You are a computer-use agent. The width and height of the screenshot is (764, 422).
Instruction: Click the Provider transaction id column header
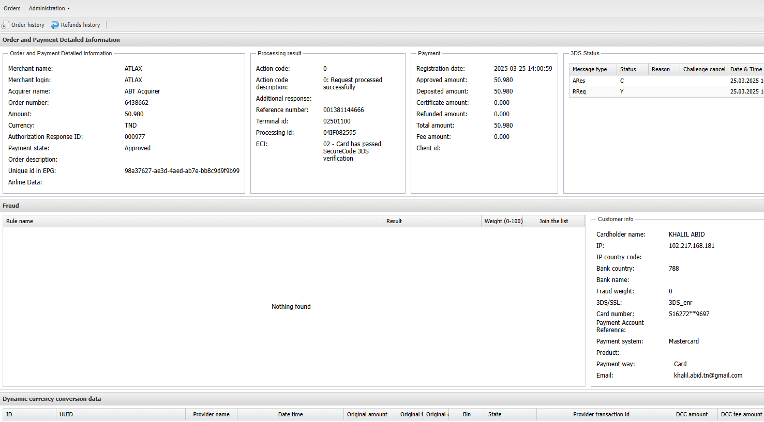click(x=601, y=414)
